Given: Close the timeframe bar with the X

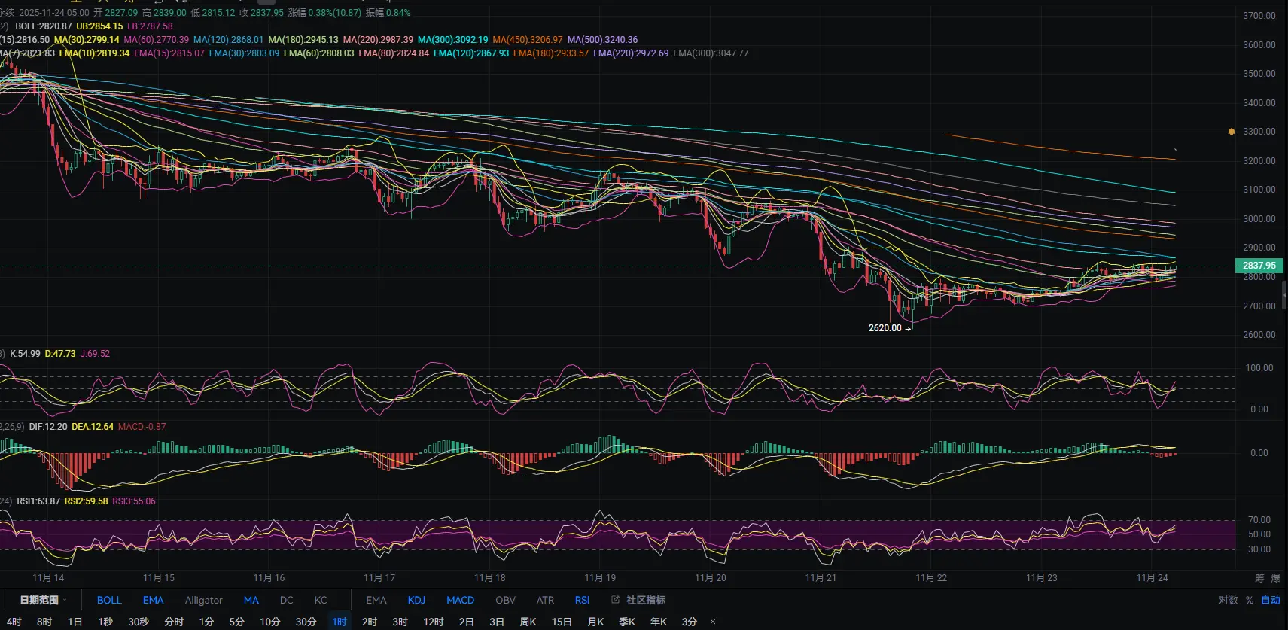Looking at the screenshot, I should (x=713, y=622).
